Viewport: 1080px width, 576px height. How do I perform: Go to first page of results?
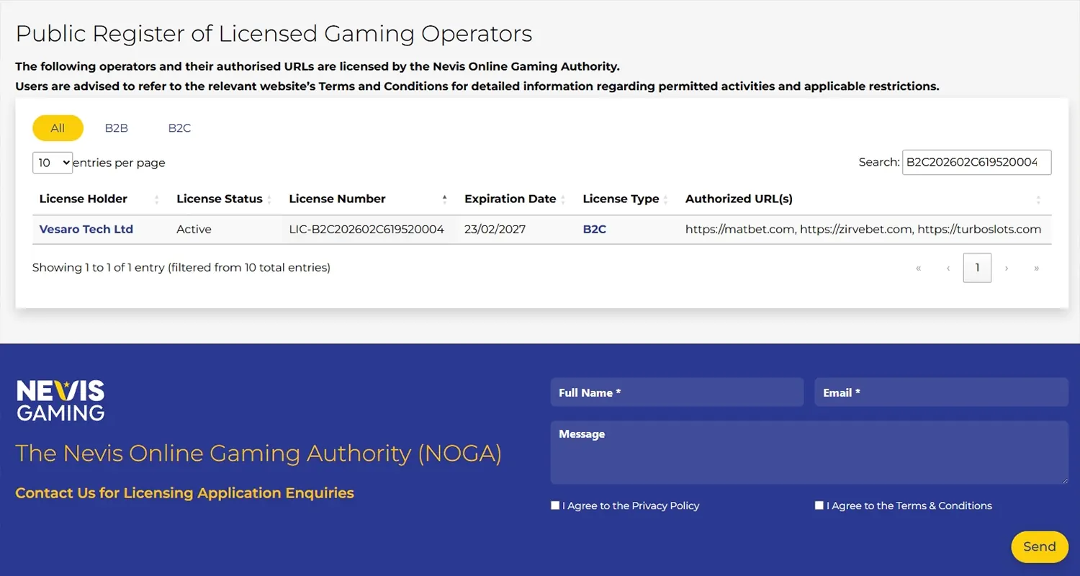pyautogui.click(x=918, y=268)
